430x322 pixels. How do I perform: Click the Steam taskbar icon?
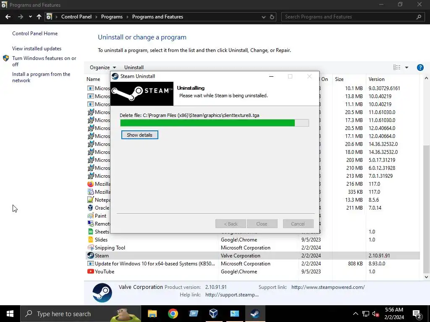255,314
